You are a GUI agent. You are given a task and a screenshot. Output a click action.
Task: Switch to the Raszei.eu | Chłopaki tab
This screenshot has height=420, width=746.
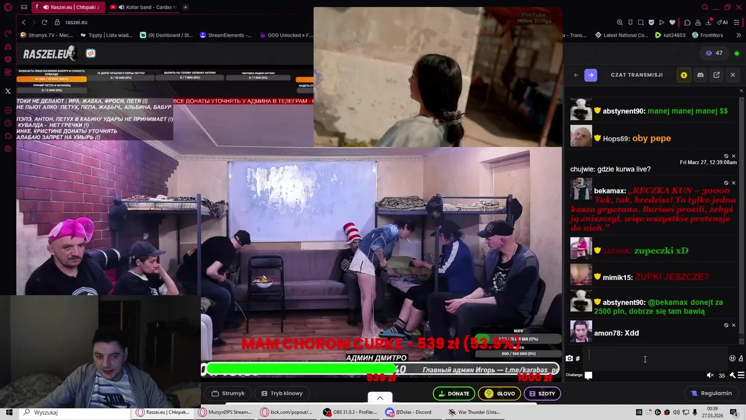[x=68, y=7]
